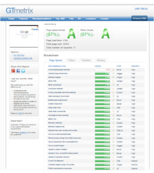Click the Re-Test Page link

pos(19,55)
